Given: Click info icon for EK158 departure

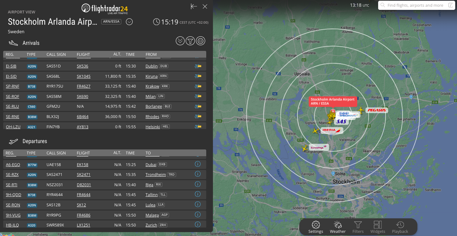Looking at the screenshot, I should [198, 164].
